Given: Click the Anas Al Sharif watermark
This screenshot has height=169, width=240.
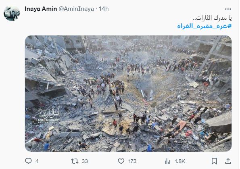Looking at the screenshot, I should tap(49, 115).
